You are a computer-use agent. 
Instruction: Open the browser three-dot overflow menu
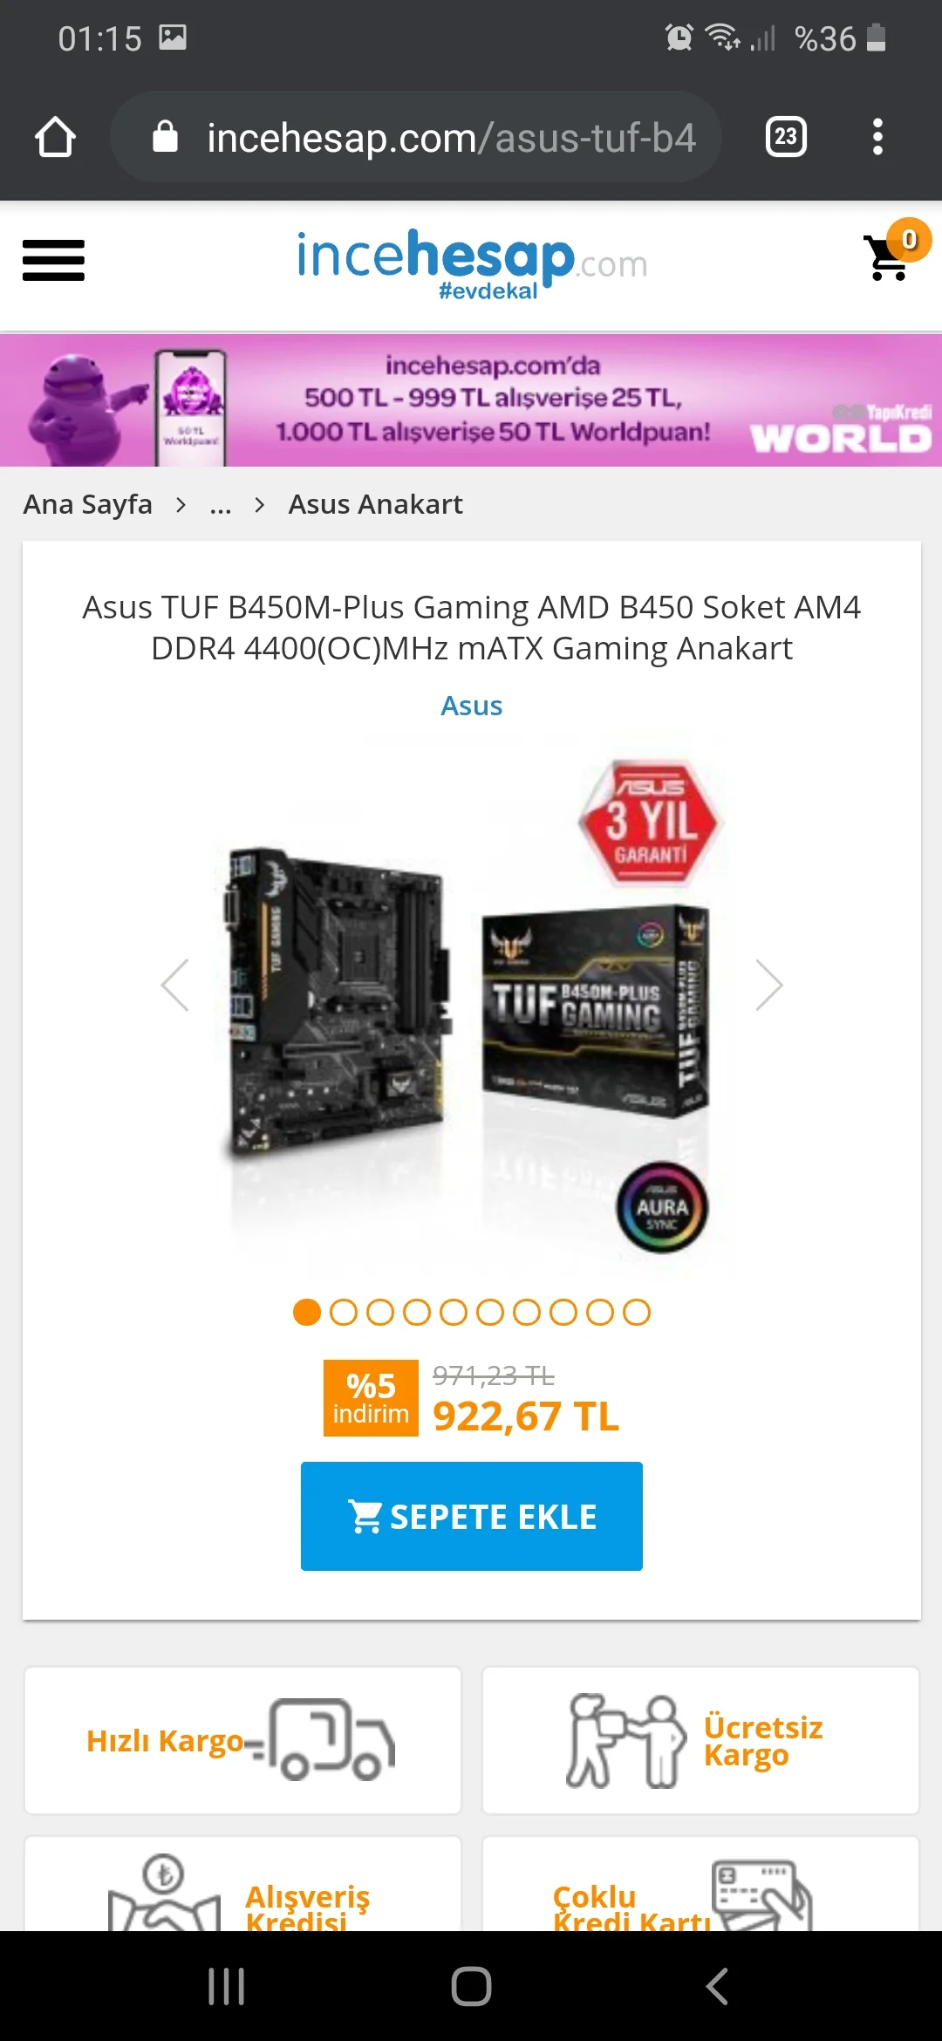[x=877, y=137]
